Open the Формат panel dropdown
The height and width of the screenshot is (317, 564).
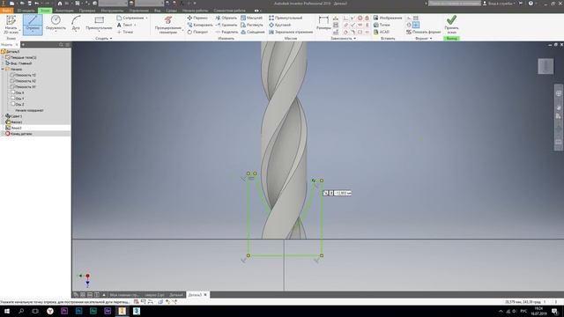pos(423,38)
